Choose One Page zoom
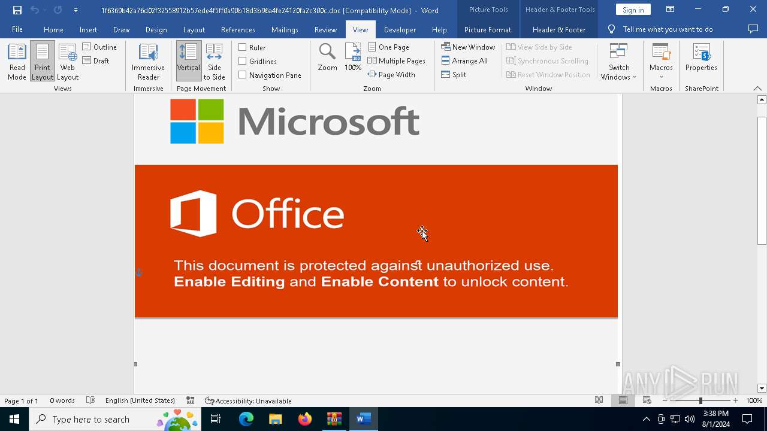767x431 pixels. coord(389,47)
